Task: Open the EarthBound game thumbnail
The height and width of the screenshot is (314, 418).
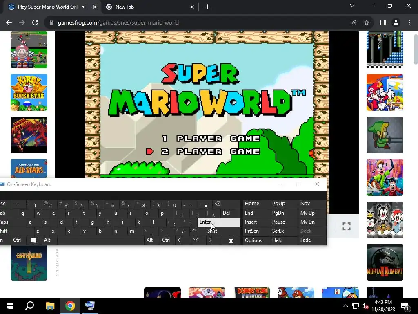Action: 29,263
